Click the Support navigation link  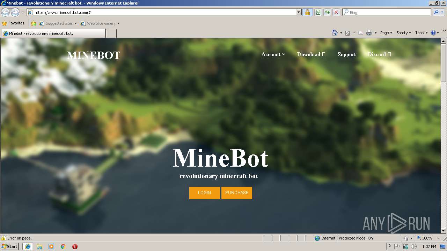tap(347, 54)
